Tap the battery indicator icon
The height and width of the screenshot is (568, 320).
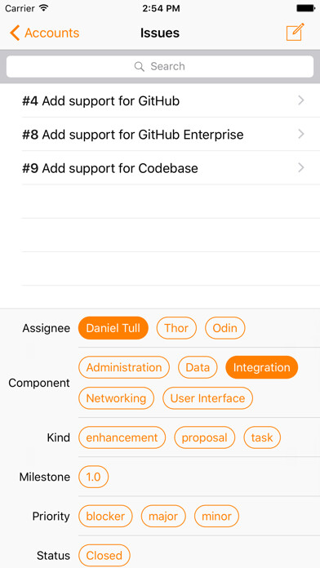point(305,8)
